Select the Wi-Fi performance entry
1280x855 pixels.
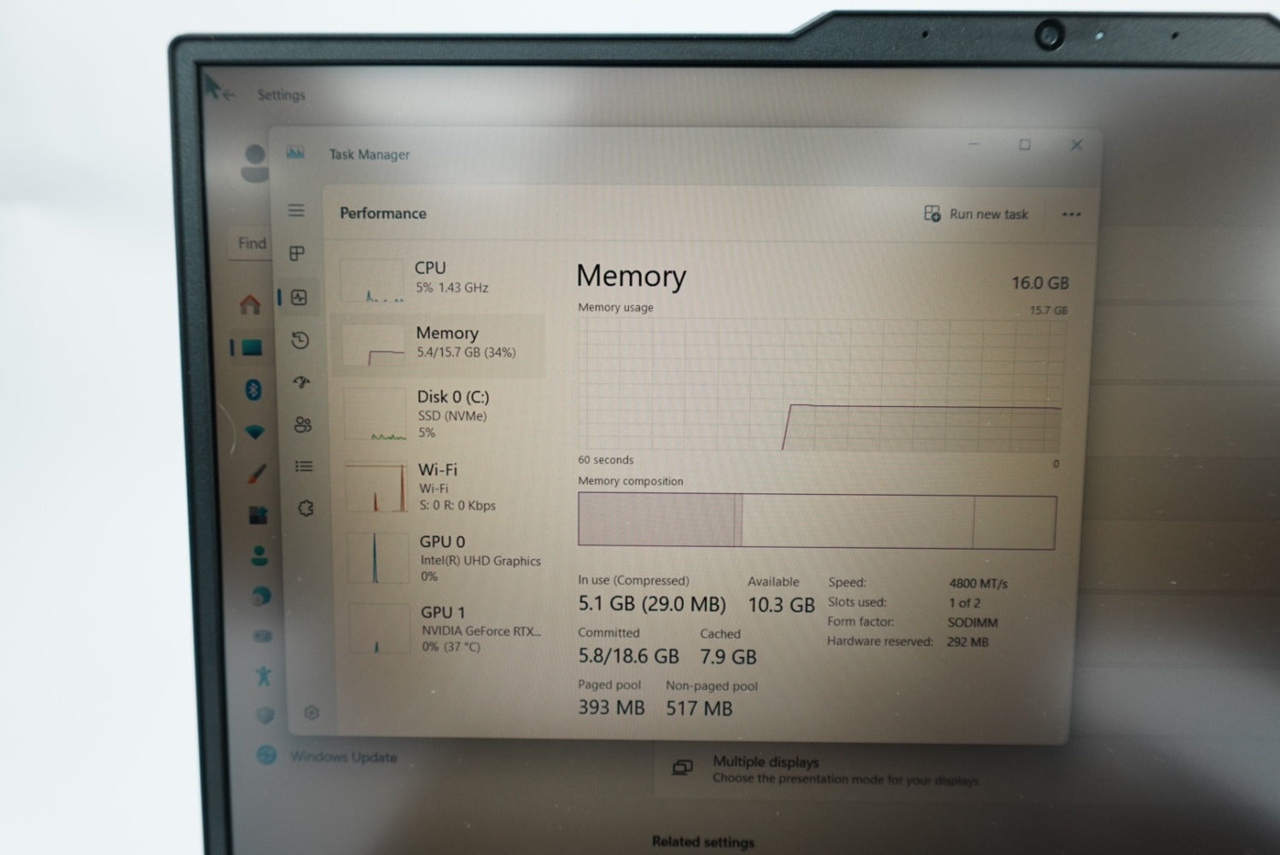(444, 486)
